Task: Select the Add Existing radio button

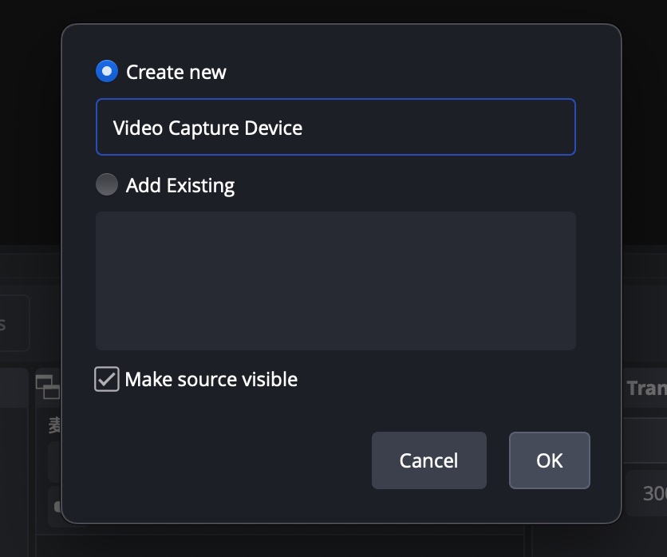Action: pyautogui.click(x=107, y=185)
